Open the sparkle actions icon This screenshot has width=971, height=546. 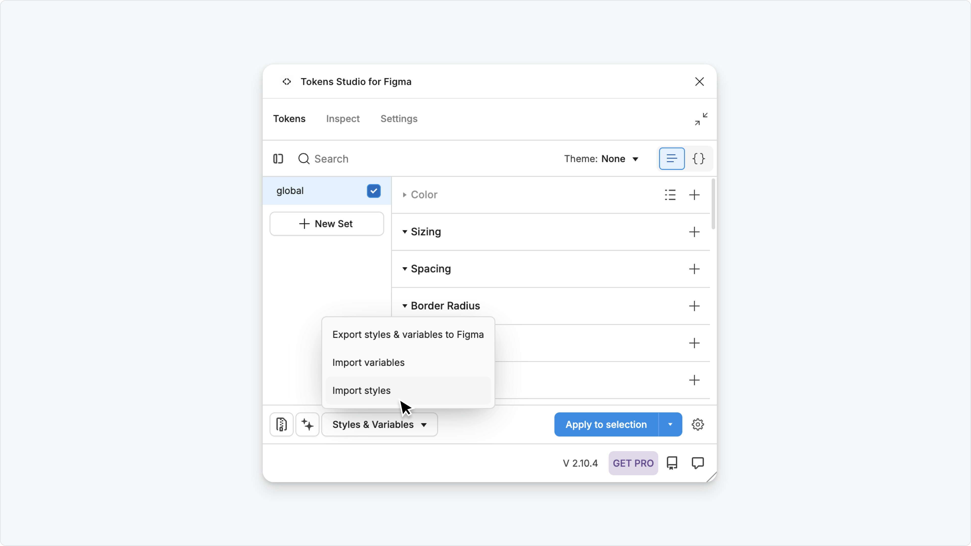click(307, 425)
